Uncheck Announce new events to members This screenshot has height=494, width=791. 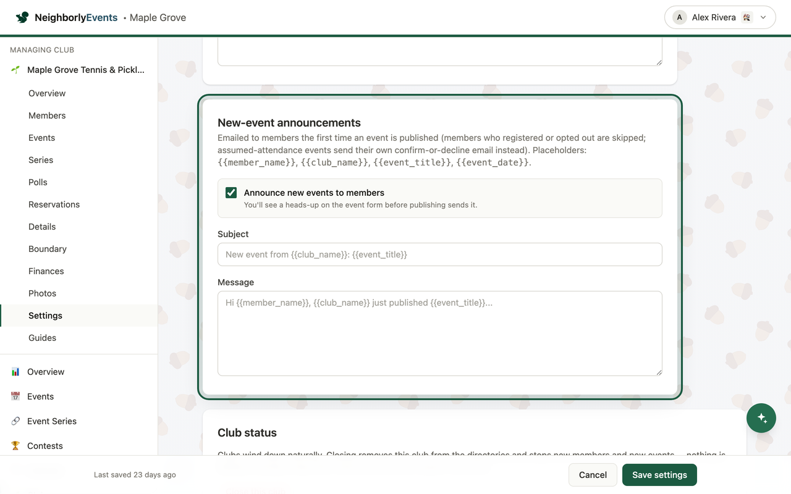click(231, 193)
